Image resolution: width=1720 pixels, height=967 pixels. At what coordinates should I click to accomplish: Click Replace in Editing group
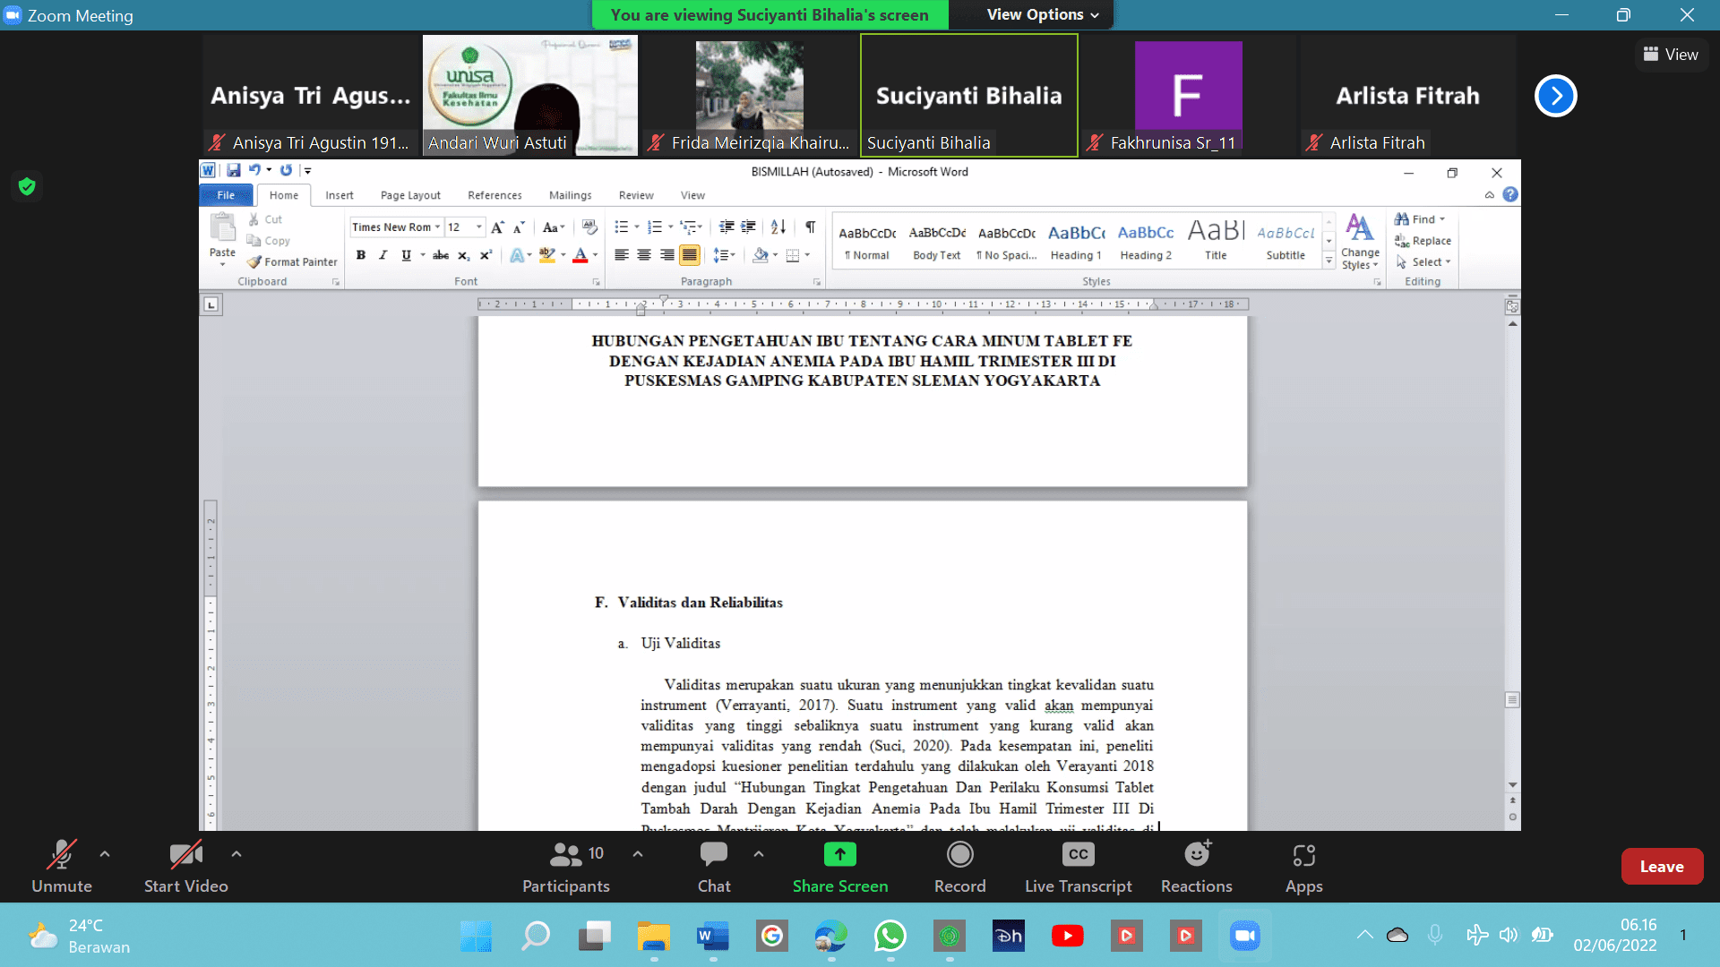click(x=1423, y=241)
